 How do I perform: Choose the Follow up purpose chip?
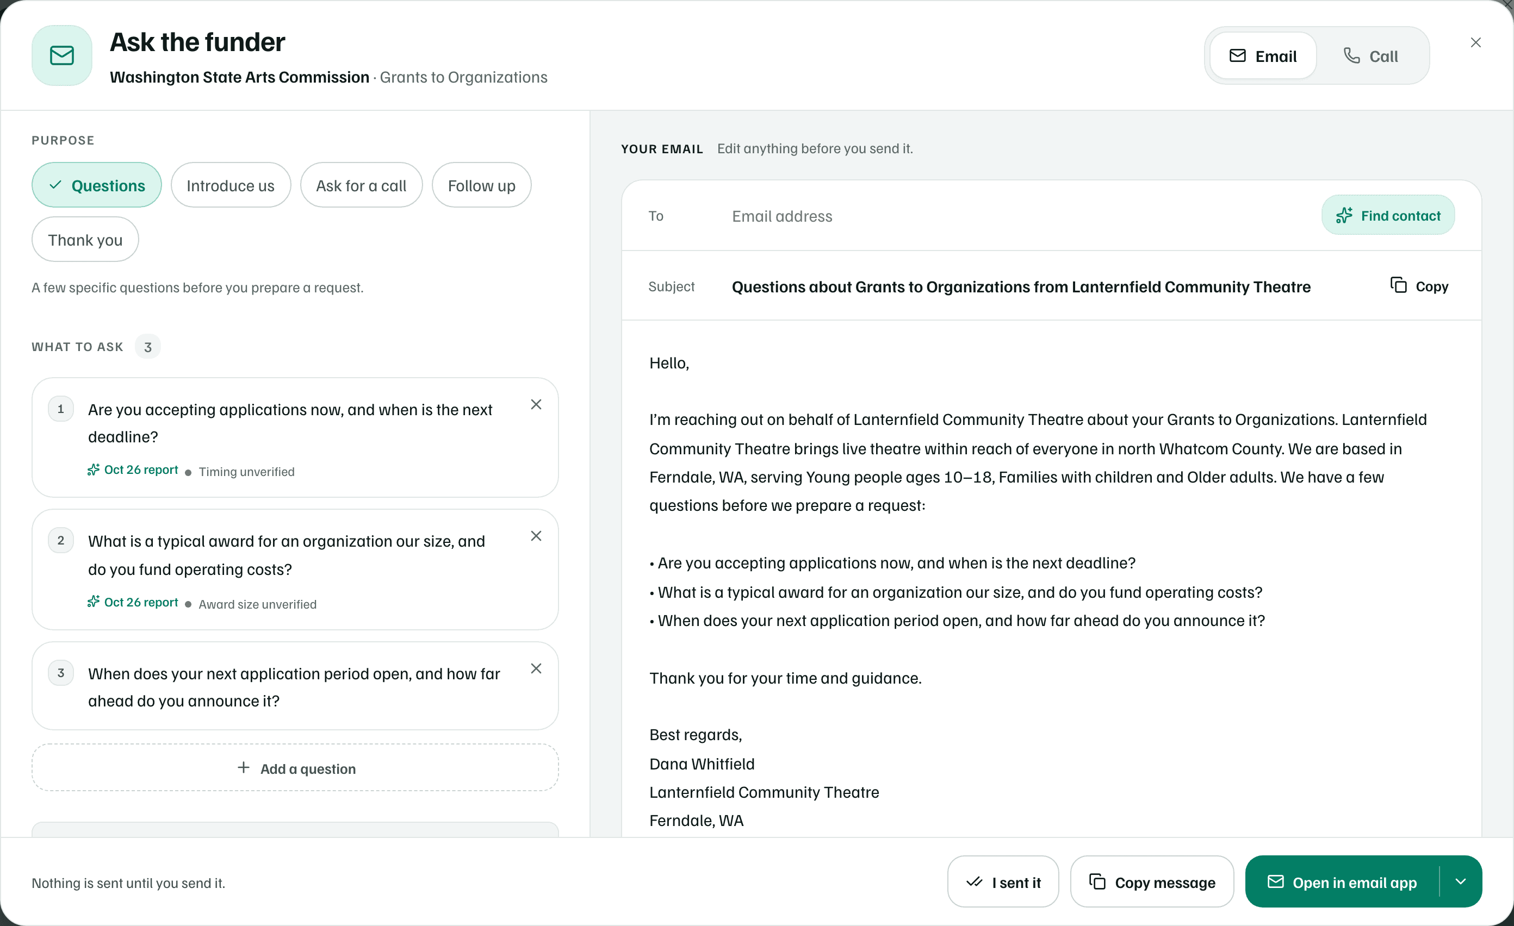(482, 185)
